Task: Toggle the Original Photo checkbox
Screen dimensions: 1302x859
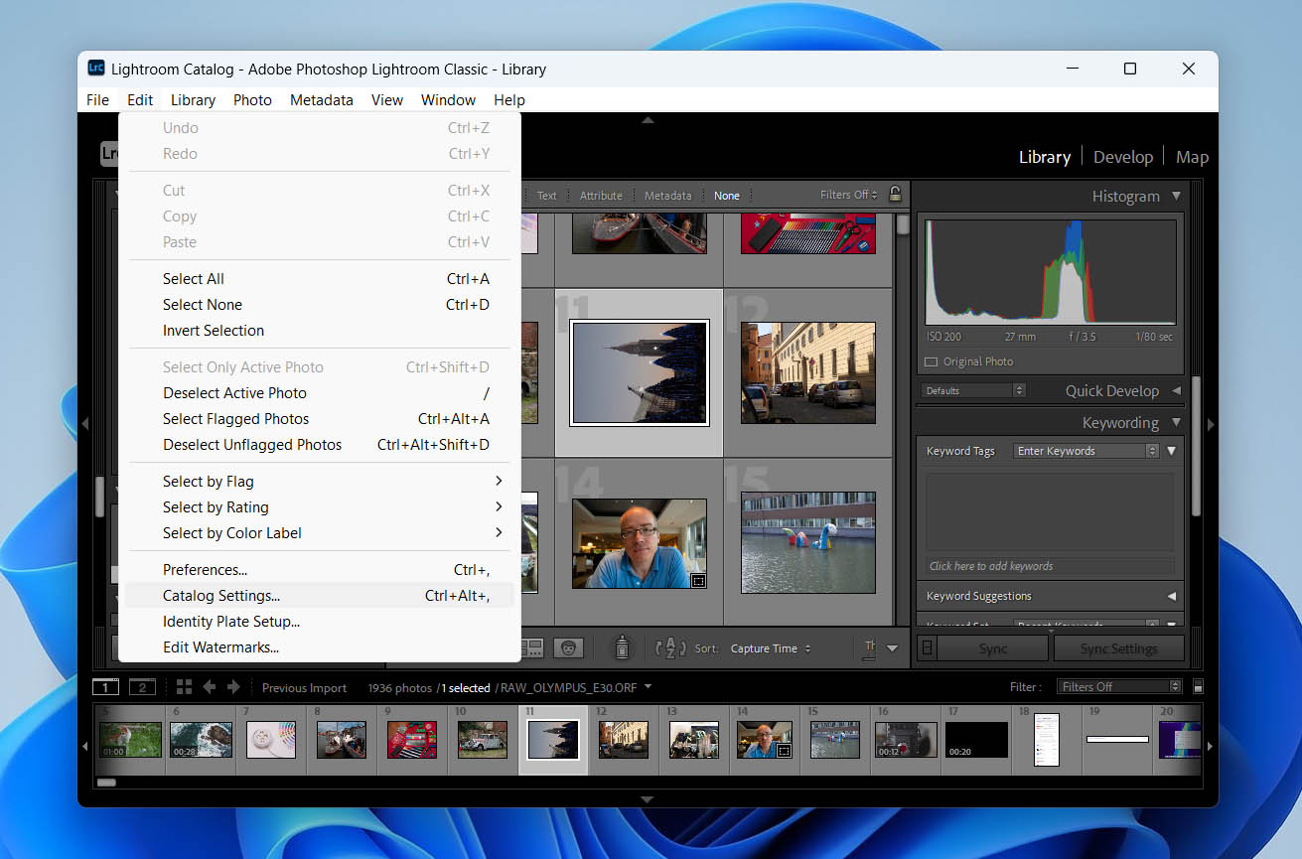Action: coord(931,362)
